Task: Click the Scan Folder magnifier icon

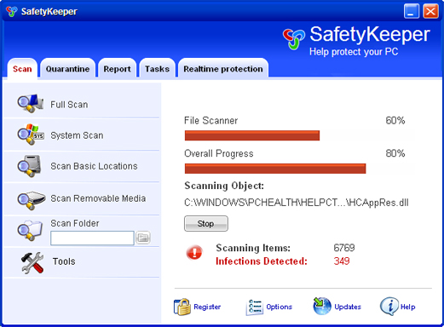Action: [30, 231]
